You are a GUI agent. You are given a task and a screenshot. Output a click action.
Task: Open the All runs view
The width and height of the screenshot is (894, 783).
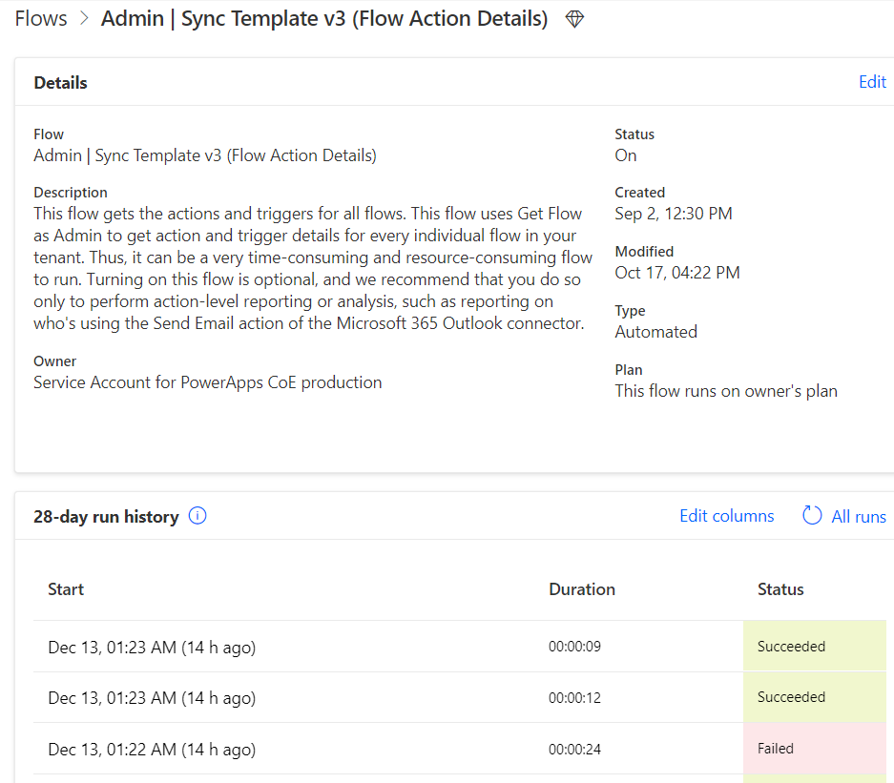858,516
